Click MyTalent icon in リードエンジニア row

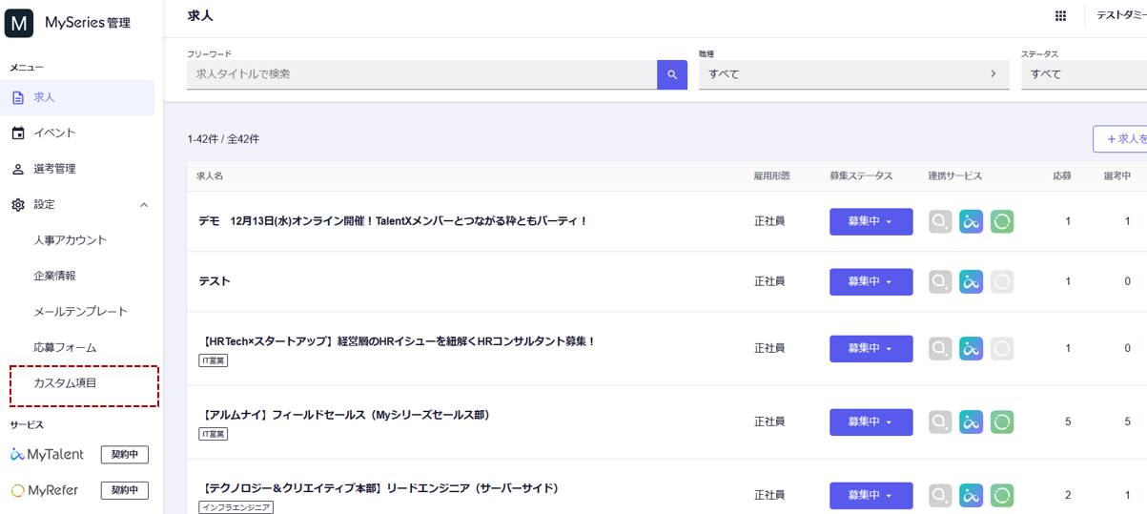(x=971, y=495)
